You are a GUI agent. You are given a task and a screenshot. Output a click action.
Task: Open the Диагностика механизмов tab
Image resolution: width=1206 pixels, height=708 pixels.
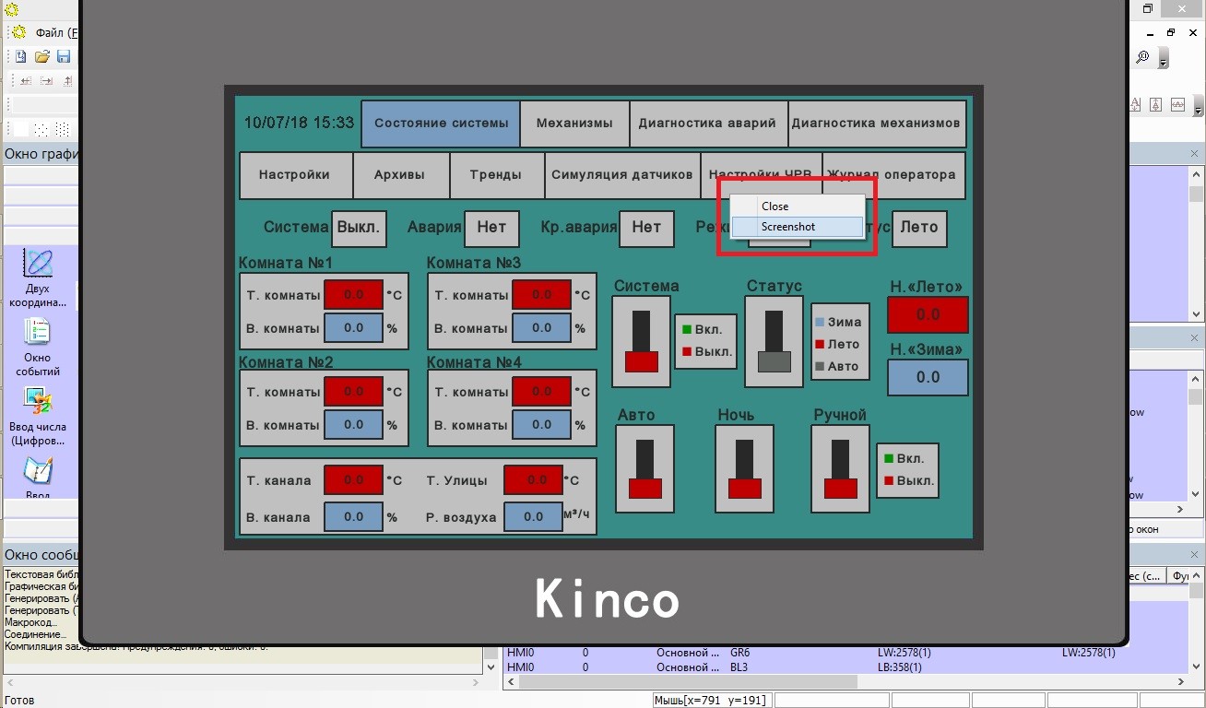[x=876, y=124]
